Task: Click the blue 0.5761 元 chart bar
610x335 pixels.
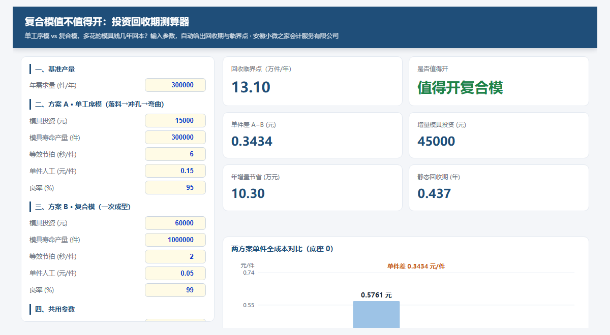Action: pyautogui.click(x=376, y=314)
